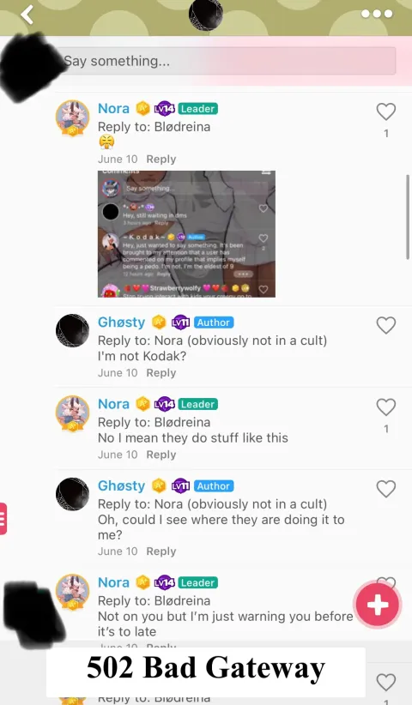Like Ghøsty's "I'm not Kodak?" comment
This screenshot has height=705, width=412.
tap(386, 325)
